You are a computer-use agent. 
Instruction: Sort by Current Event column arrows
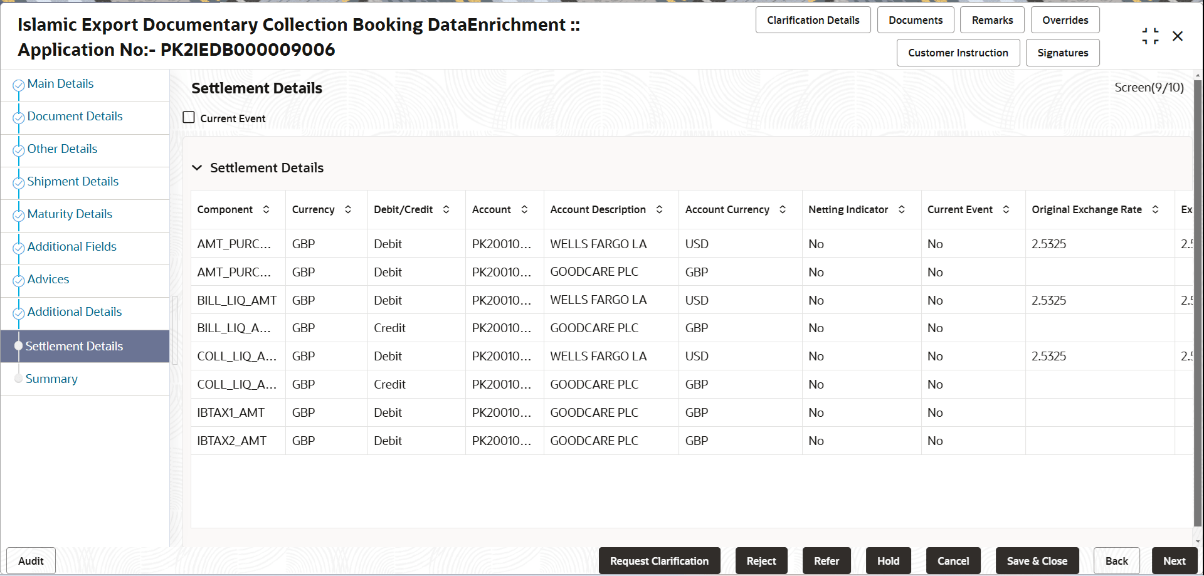click(x=1006, y=209)
